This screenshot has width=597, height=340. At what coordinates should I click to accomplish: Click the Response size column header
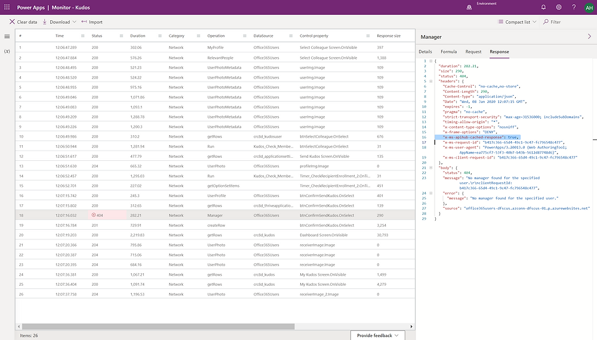389,36
